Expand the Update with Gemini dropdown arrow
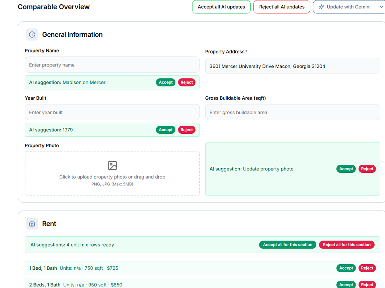This screenshot has height=288, width=385. click(381, 7)
